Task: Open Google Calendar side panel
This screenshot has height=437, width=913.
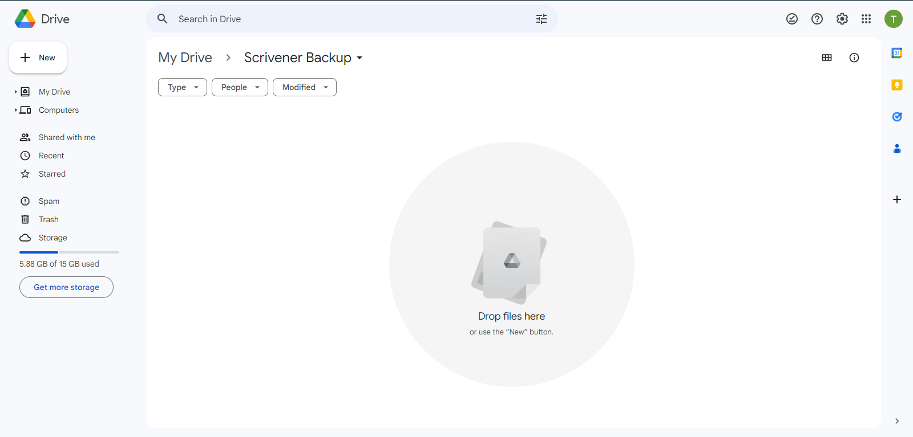Action: coord(897,53)
